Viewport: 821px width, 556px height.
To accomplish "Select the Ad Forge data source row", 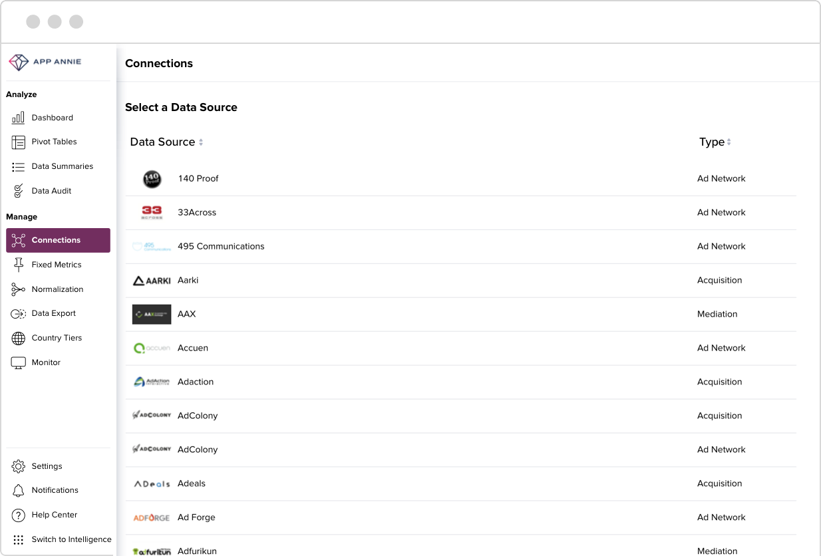I will coord(196,517).
